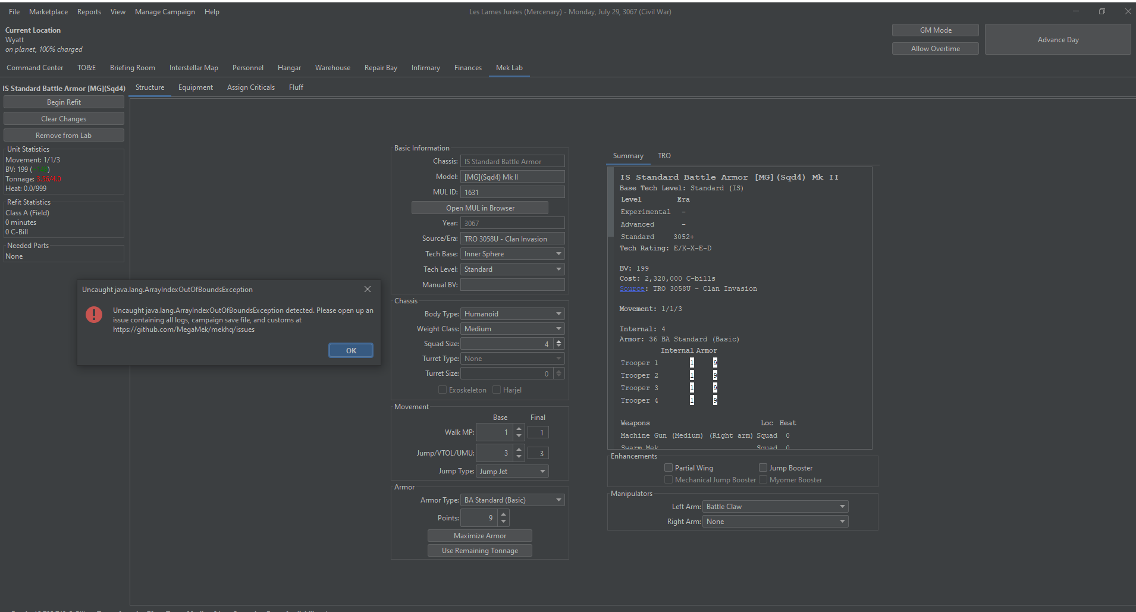The height and width of the screenshot is (612, 1136).
Task: Check the Partial Wing enhancement
Action: click(669, 467)
